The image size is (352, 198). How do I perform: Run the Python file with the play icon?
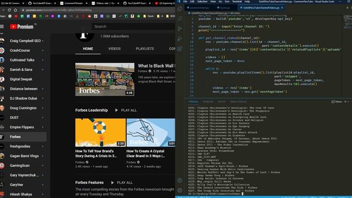tap(348, 8)
